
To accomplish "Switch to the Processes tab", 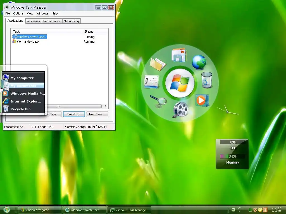I will coord(33,21).
